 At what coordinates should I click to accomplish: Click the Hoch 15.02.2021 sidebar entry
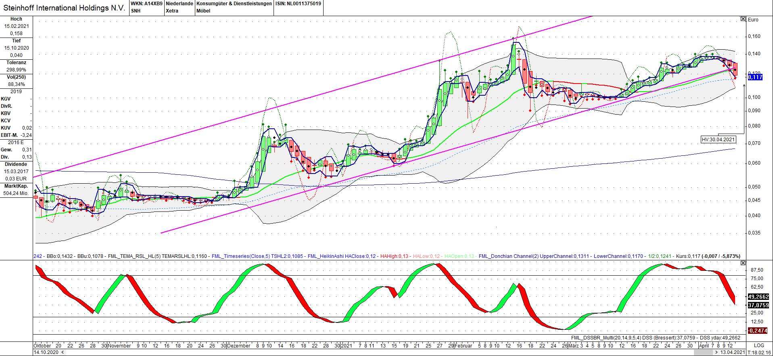point(17,26)
